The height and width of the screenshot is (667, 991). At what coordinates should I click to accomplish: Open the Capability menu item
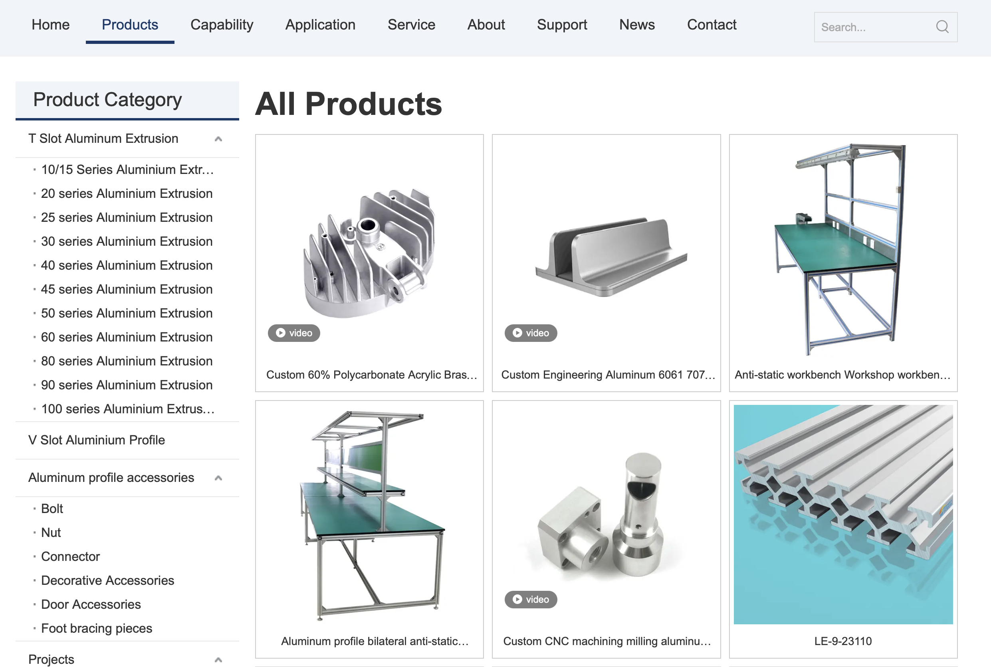coord(221,25)
